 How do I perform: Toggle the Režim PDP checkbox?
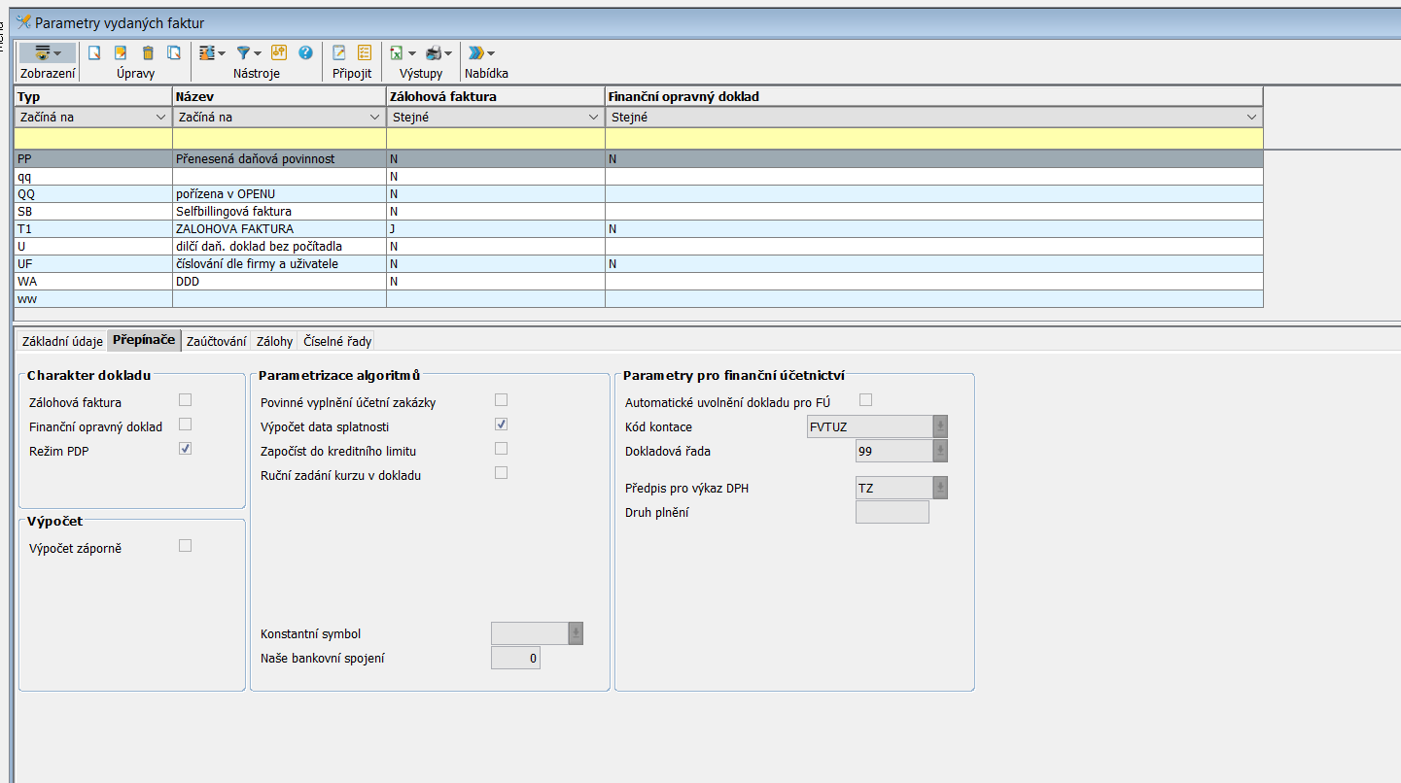[x=185, y=449]
